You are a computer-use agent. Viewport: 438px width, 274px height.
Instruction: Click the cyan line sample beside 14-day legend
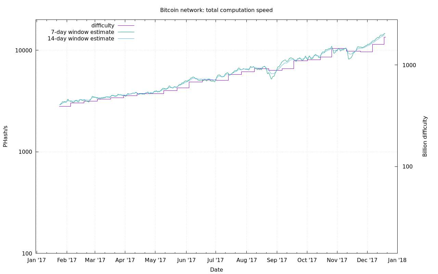(126, 39)
